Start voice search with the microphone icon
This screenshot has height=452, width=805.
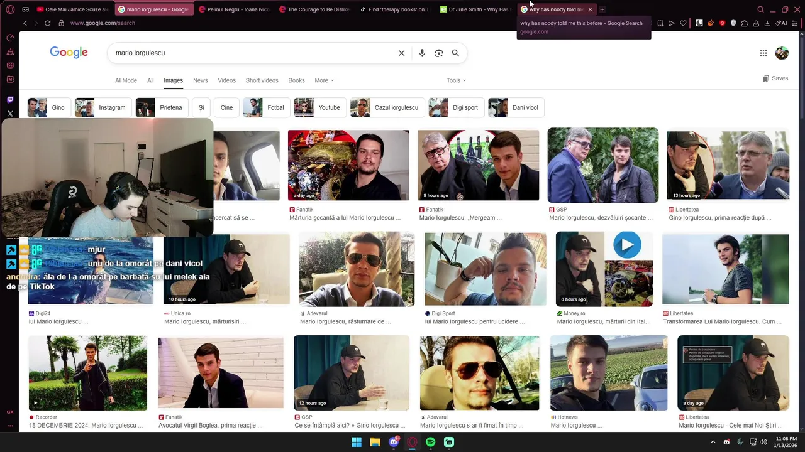(x=422, y=53)
